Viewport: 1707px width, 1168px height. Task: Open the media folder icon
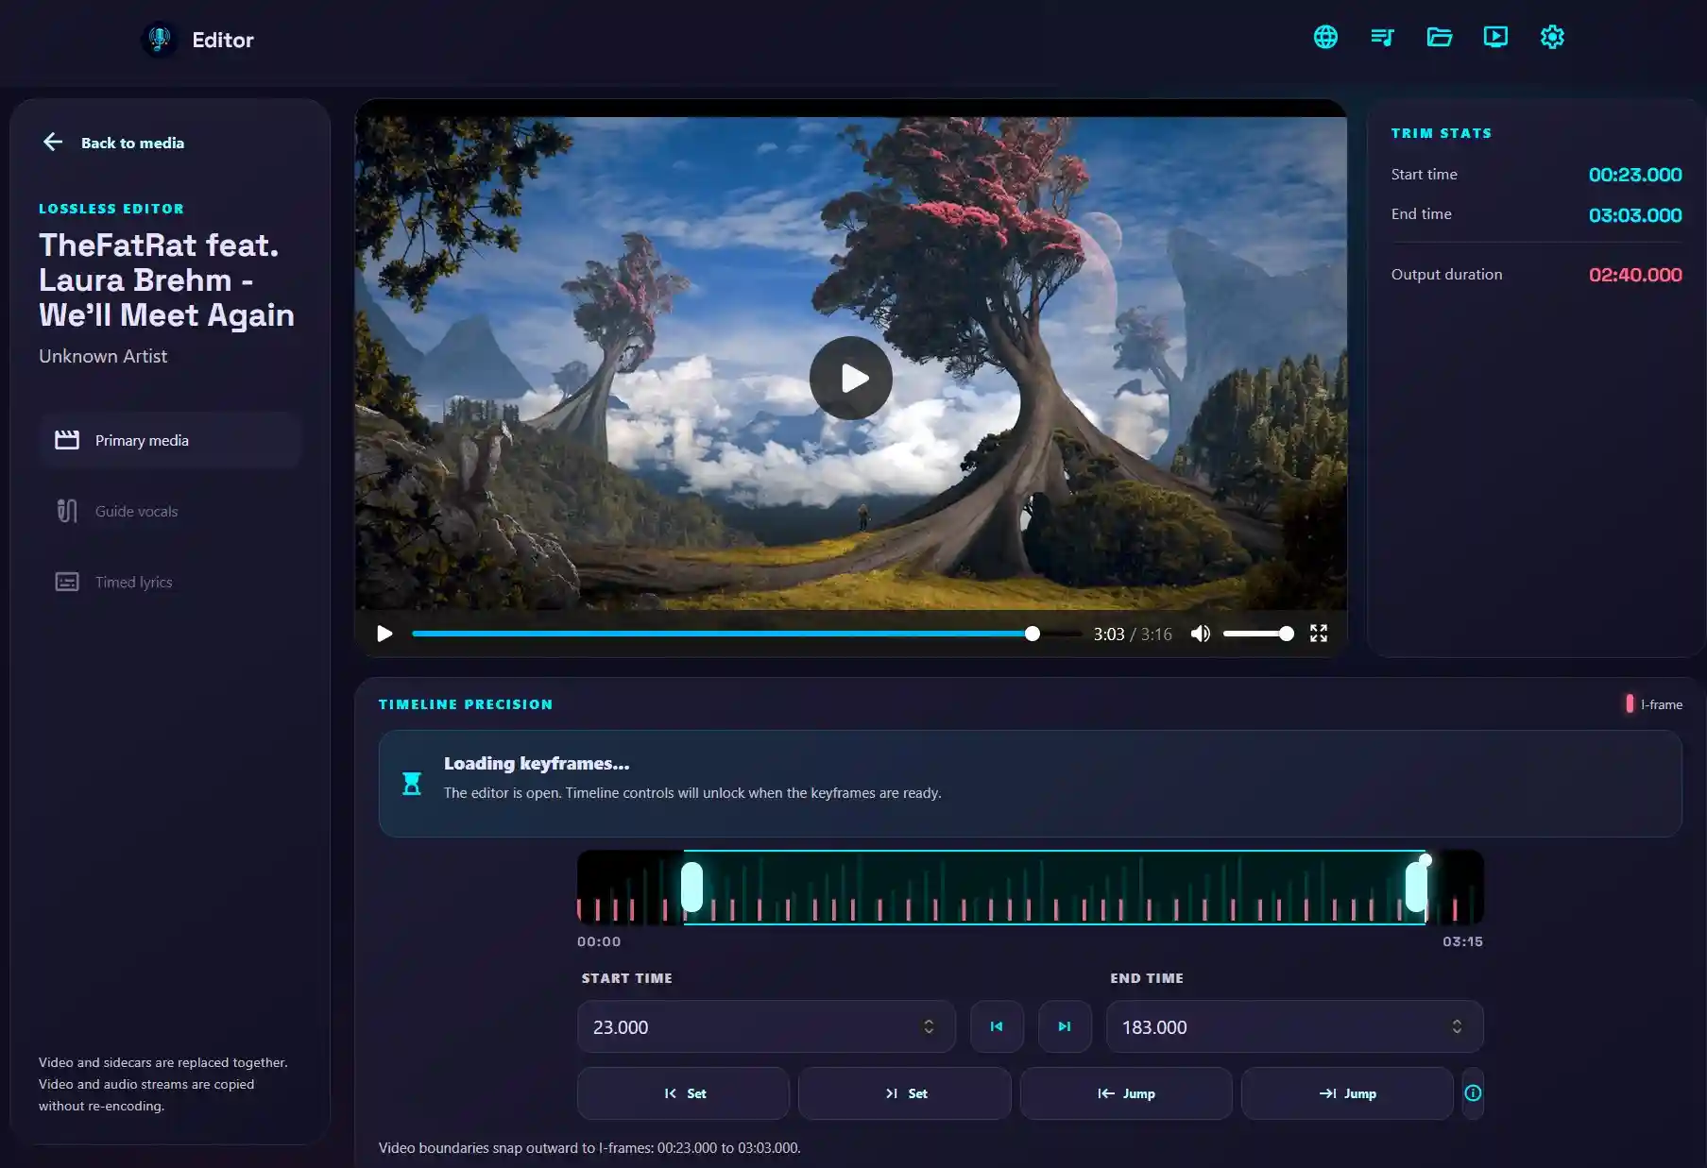click(x=1439, y=37)
